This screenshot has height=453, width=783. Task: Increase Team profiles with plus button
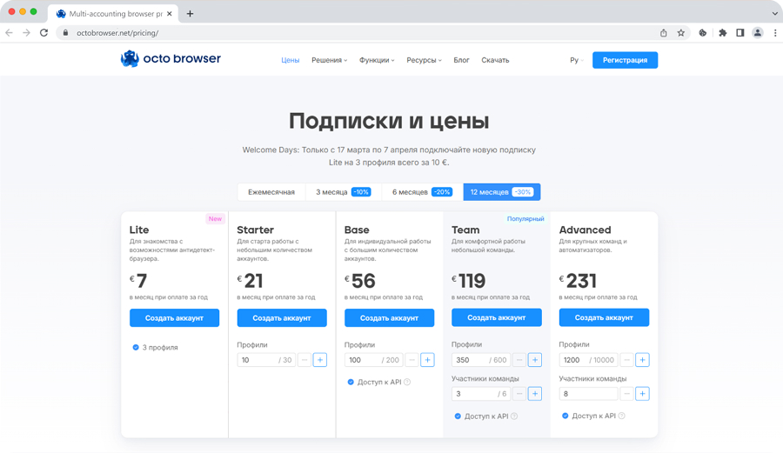point(535,360)
